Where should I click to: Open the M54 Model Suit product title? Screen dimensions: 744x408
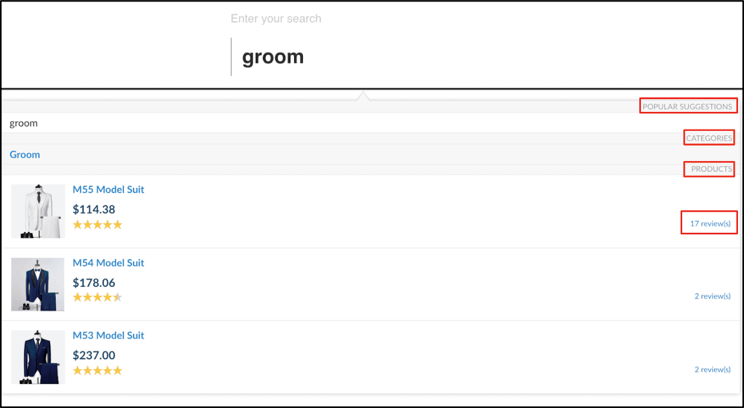click(108, 263)
